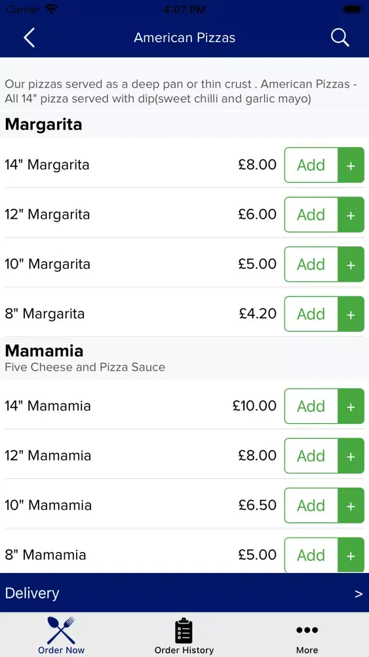Add 14" Mamamia to order
This screenshot has width=369, height=657.
point(311,406)
